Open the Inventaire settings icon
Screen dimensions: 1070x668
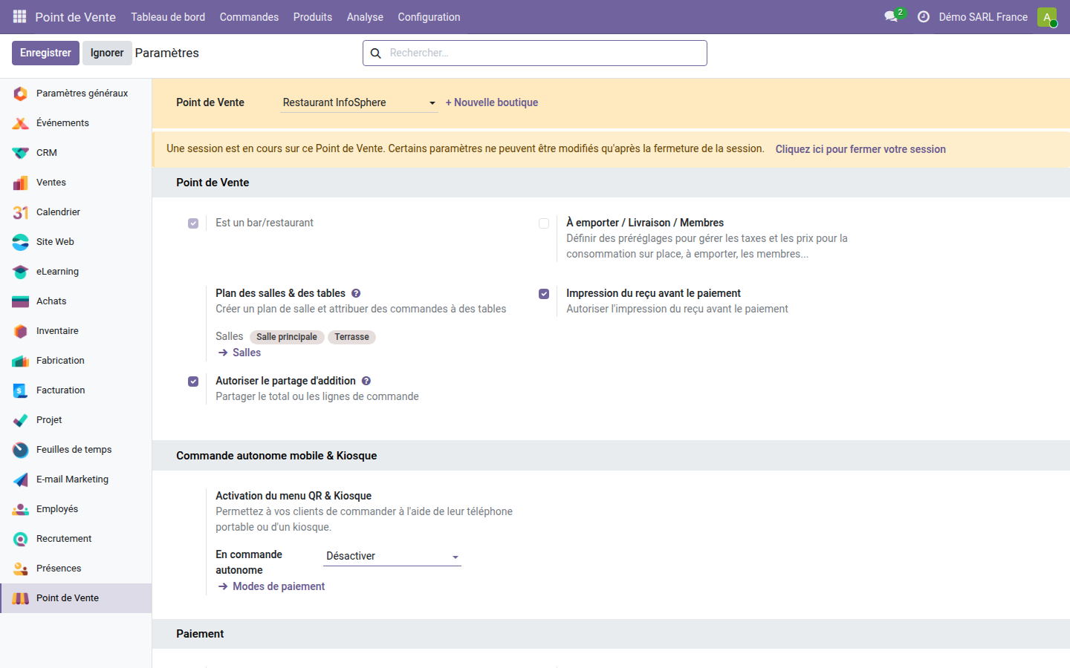click(21, 331)
